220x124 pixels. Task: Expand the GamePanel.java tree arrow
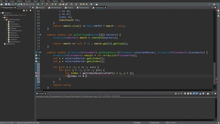(x=7, y=26)
